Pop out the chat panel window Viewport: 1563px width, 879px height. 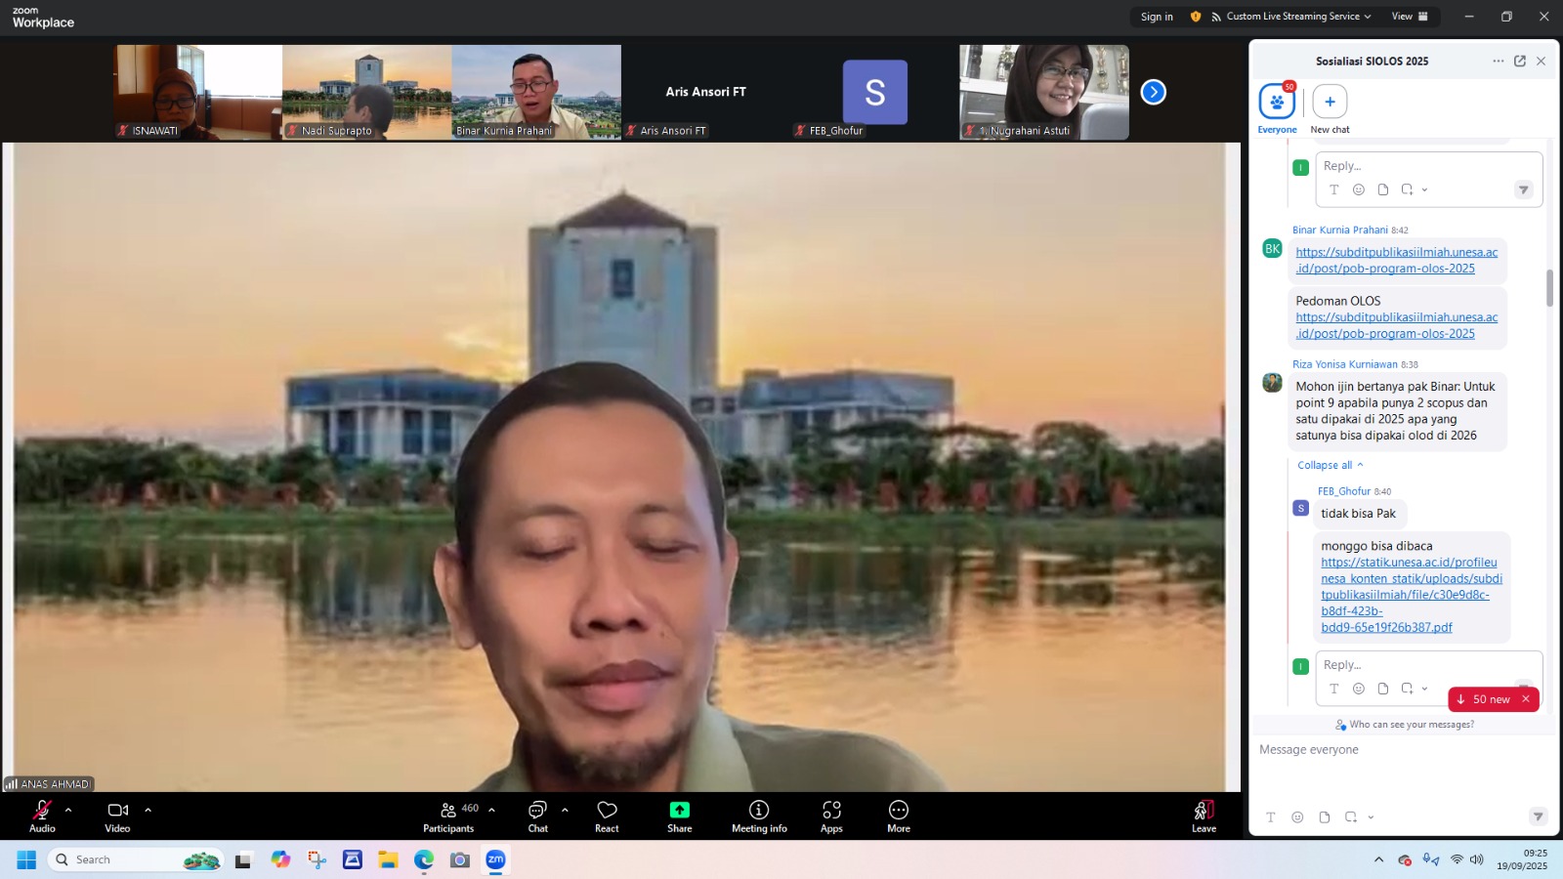pyautogui.click(x=1520, y=61)
